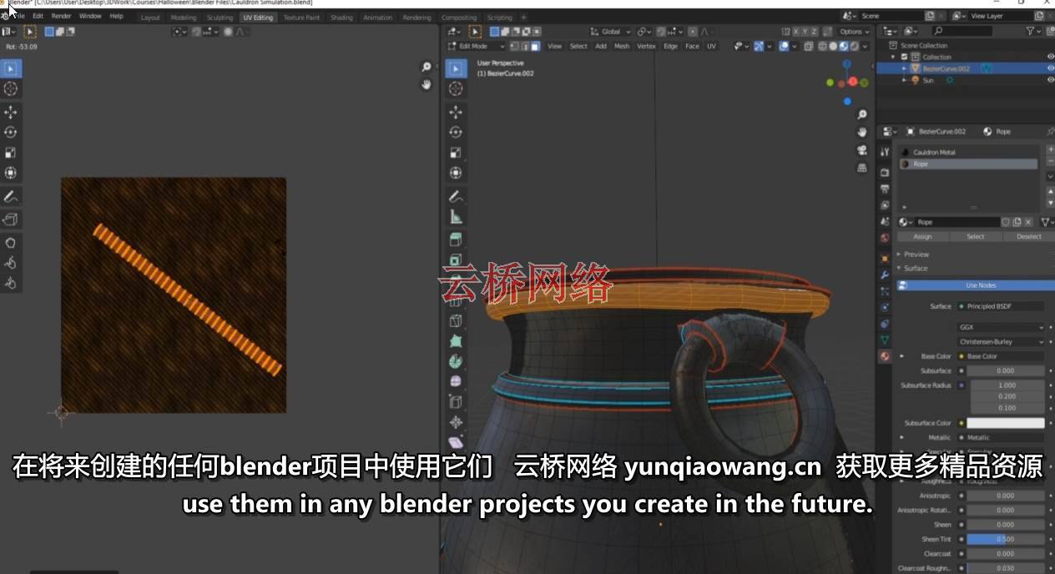Screen dimensions: 1055x574
Task: Open the Edit Mode dropdown
Action: point(477,46)
